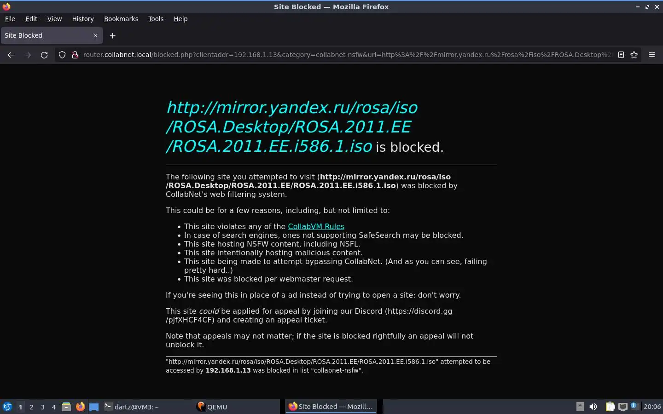Switch to the dartz@VM3 terminal in taskbar
The width and height of the screenshot is (663, 414).
pyautogui.click(x=147, y=407)
